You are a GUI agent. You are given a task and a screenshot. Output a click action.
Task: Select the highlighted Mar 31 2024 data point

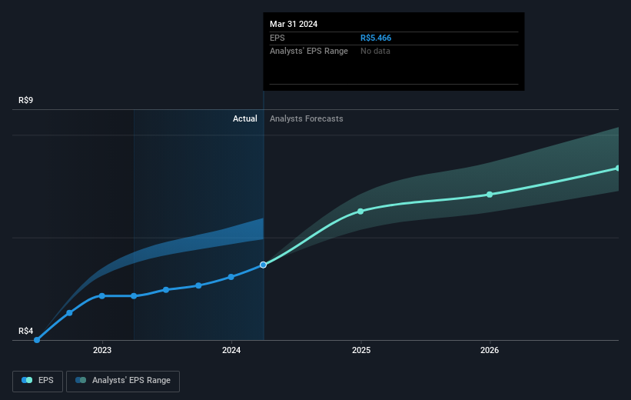point(263,265)
